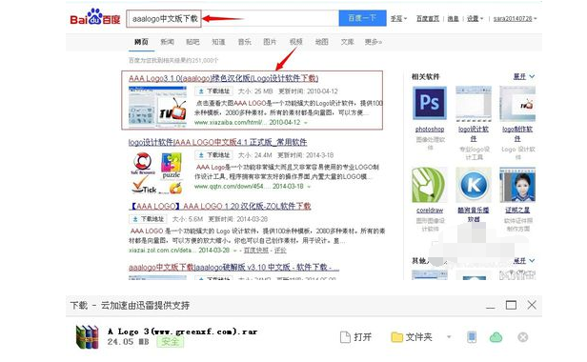587x362 pixels.
Task: Open www.xiazaiba.com result URL
Action: [231, 123]
